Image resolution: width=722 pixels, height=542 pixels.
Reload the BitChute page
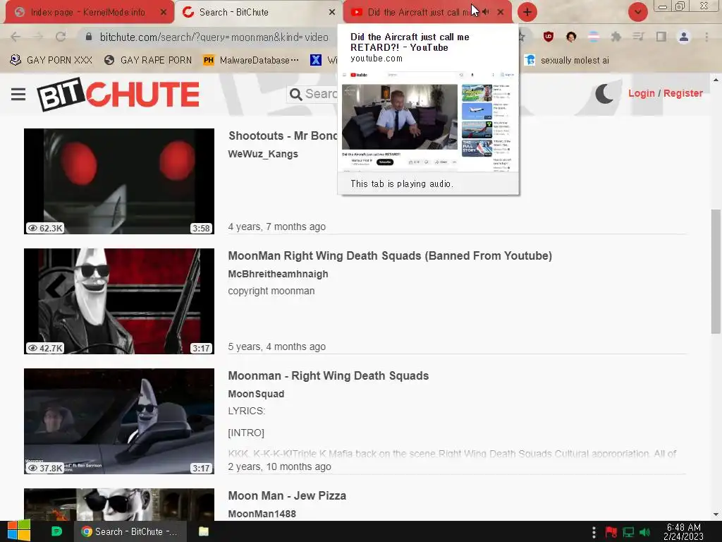pos(61,37)
